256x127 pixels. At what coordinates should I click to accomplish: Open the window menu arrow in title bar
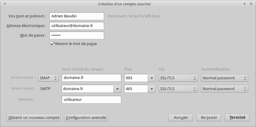coord(5,4)
